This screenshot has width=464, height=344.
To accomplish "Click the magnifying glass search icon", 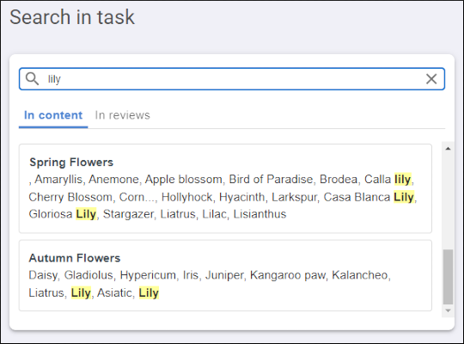I will 32,79.
